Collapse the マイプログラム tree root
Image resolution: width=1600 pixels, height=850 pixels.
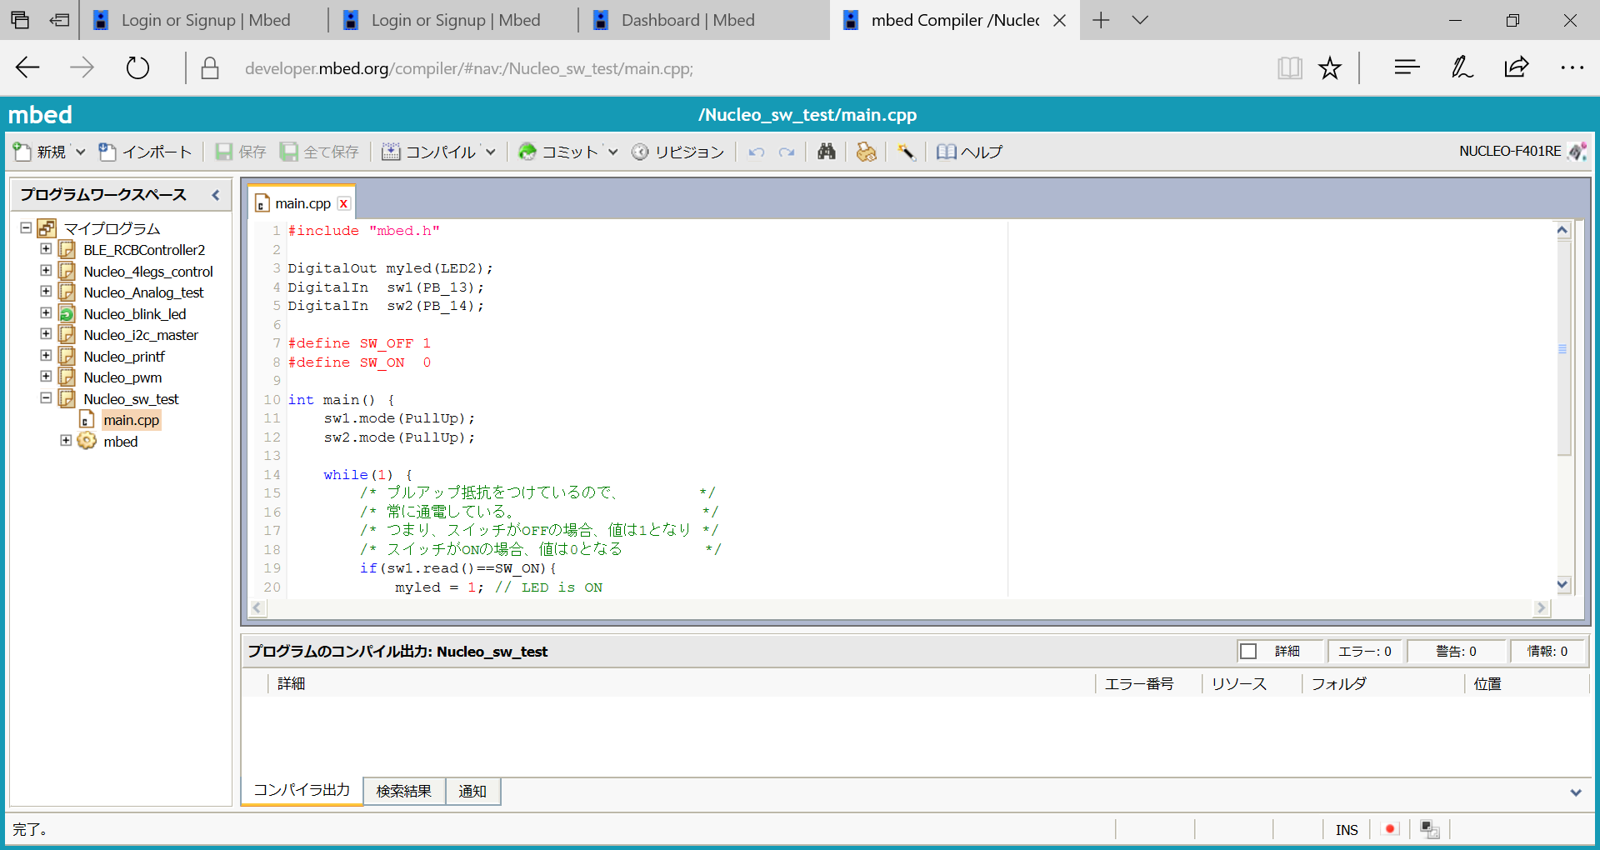click(x=26, y=227)
